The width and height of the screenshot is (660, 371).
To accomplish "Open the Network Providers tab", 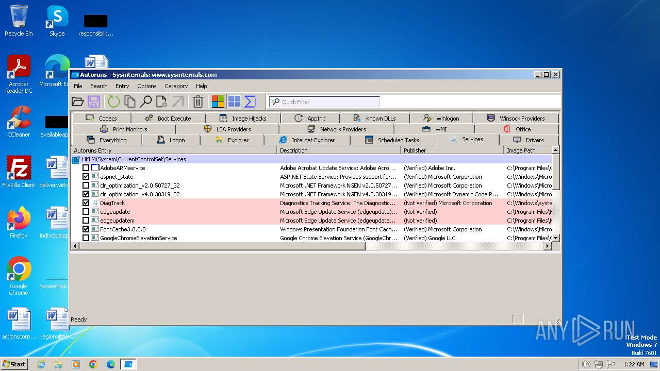I will tap(337, 129).
